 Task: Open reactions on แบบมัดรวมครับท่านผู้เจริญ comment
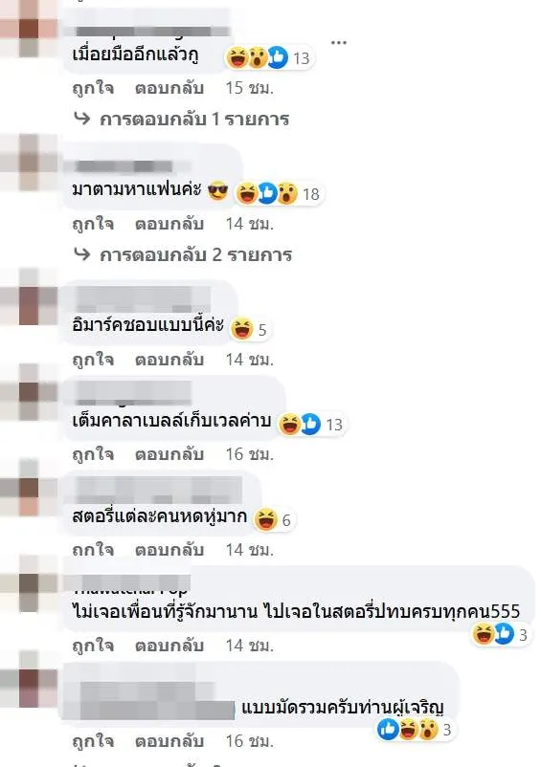(415, 730)
